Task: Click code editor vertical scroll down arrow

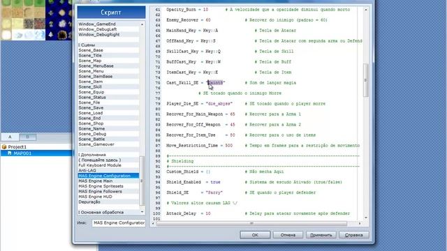Action: [x=365, y=218]
